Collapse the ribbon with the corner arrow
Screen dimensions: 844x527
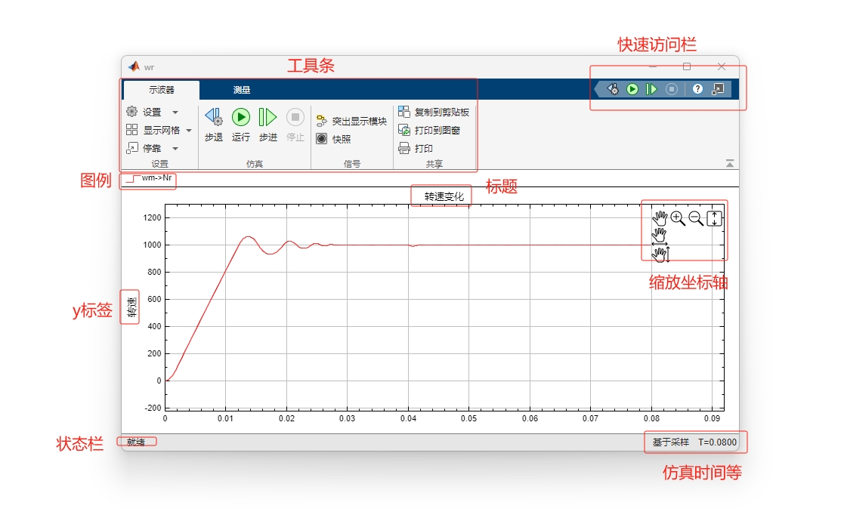pyautogui.click(x=730, y=163)
